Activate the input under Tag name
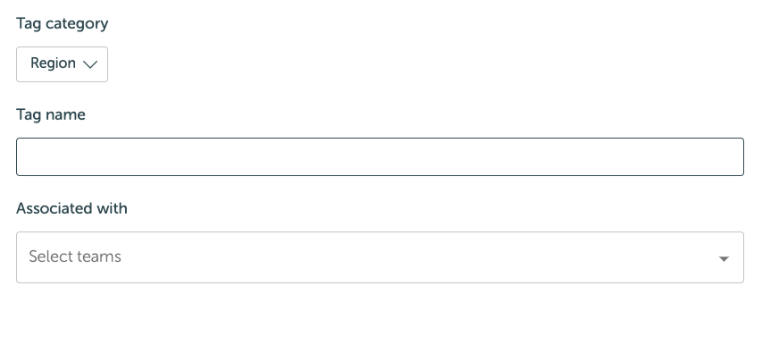 380,156
